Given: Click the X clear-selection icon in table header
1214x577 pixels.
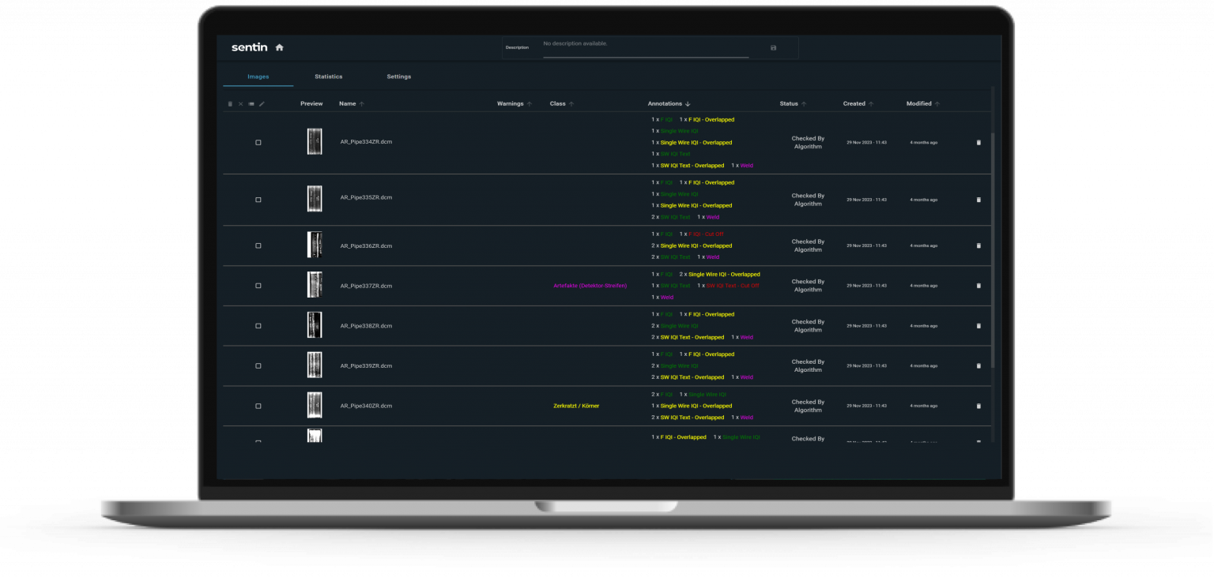Looking at the screenshot, I should point(241,104).
